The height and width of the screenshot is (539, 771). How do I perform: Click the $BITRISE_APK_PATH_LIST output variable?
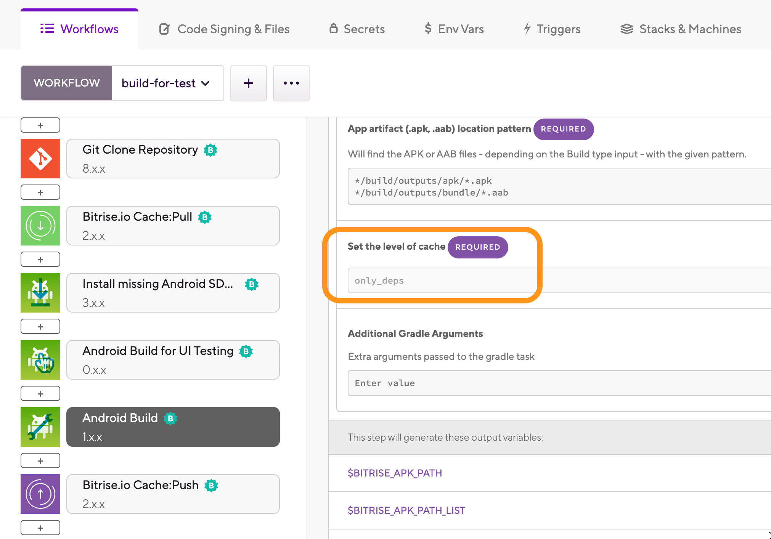406,510
